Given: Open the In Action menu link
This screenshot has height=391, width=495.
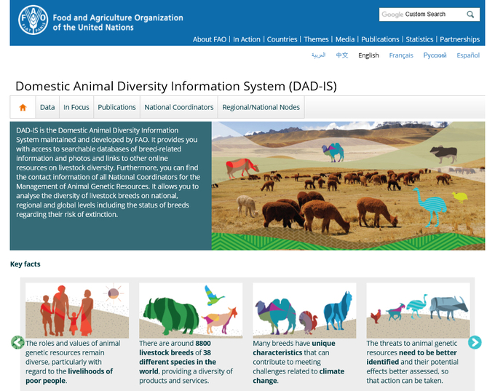Looking at the screenshot, I should [x=247, y=39].
